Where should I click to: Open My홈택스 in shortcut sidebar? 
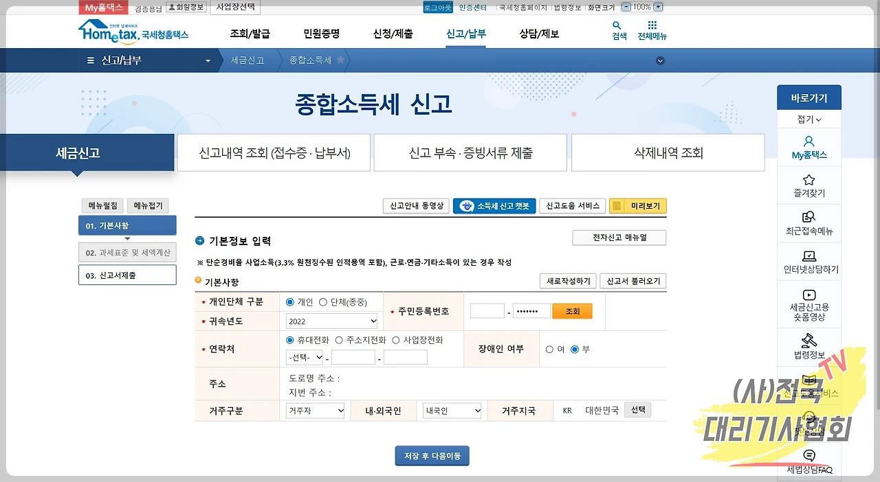809,148
